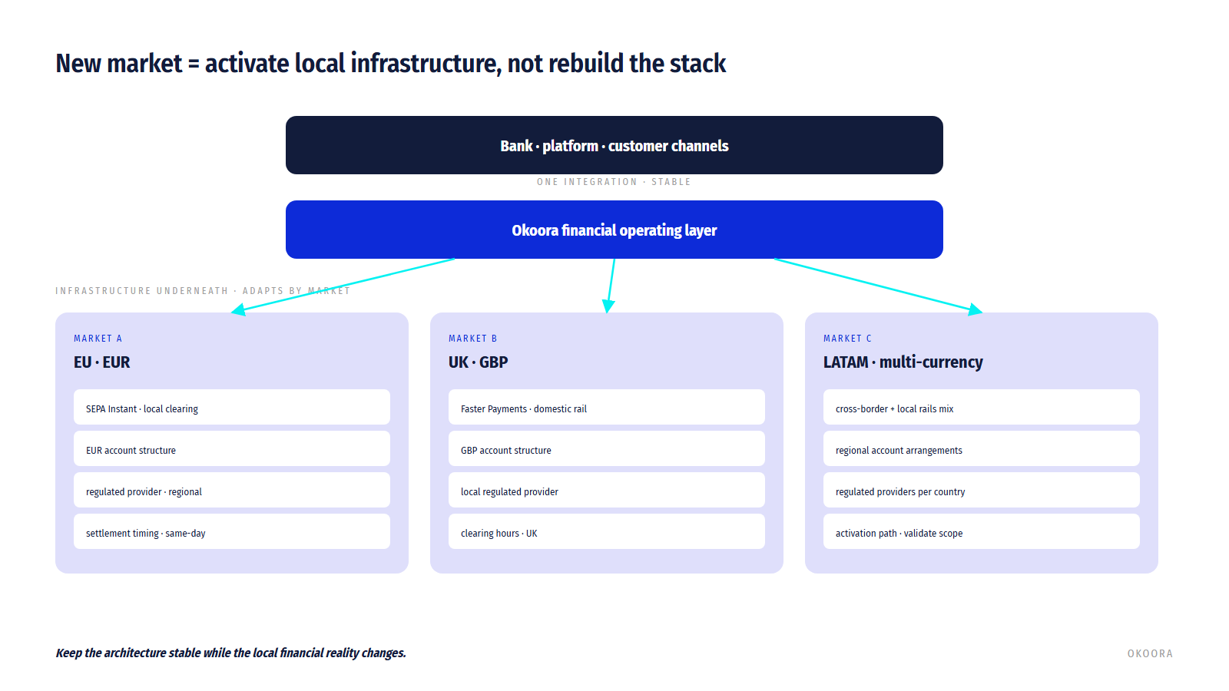Select the 'Faster Payments · domestic rail' item
The image size is (1229, 691).
pyautogui.click(x=607, y=407)
